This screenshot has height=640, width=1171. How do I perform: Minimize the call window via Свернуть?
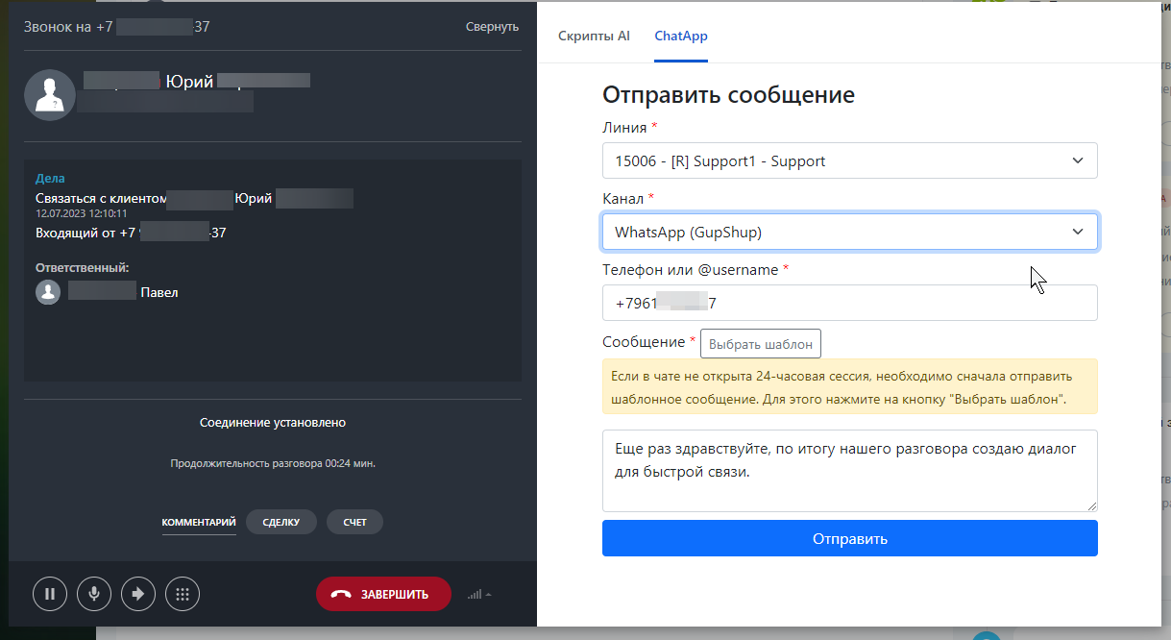(x=492, y=27)
